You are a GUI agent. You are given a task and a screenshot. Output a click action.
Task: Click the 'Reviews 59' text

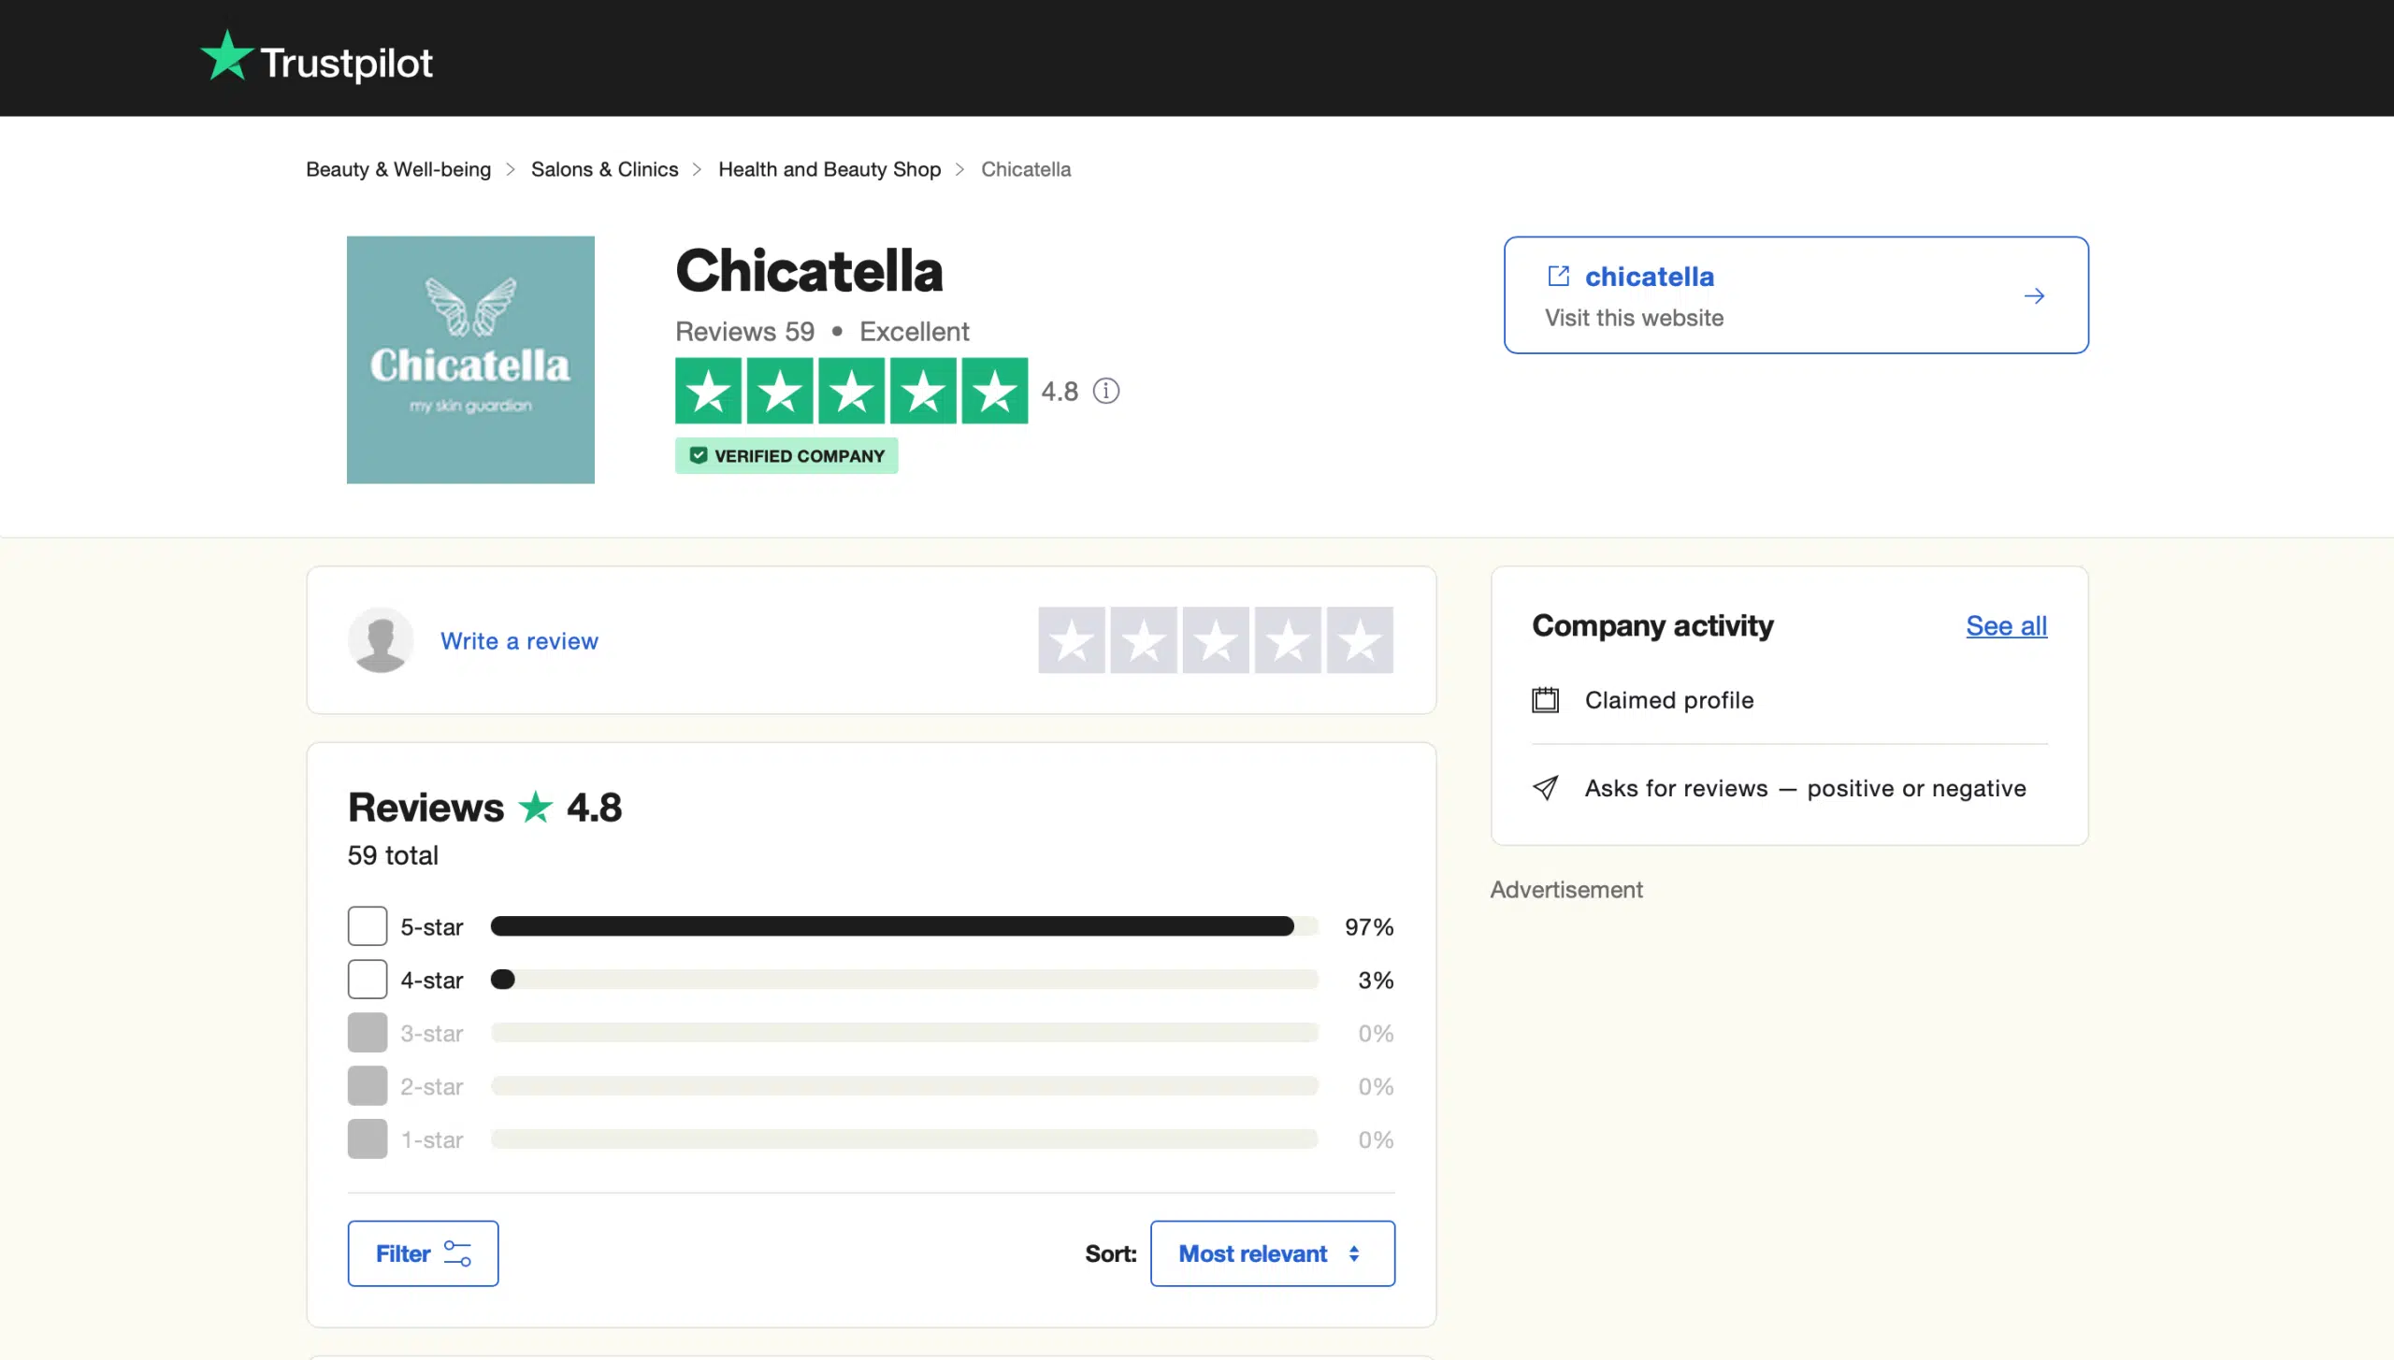pyautogui.click(x=744, y=332)
